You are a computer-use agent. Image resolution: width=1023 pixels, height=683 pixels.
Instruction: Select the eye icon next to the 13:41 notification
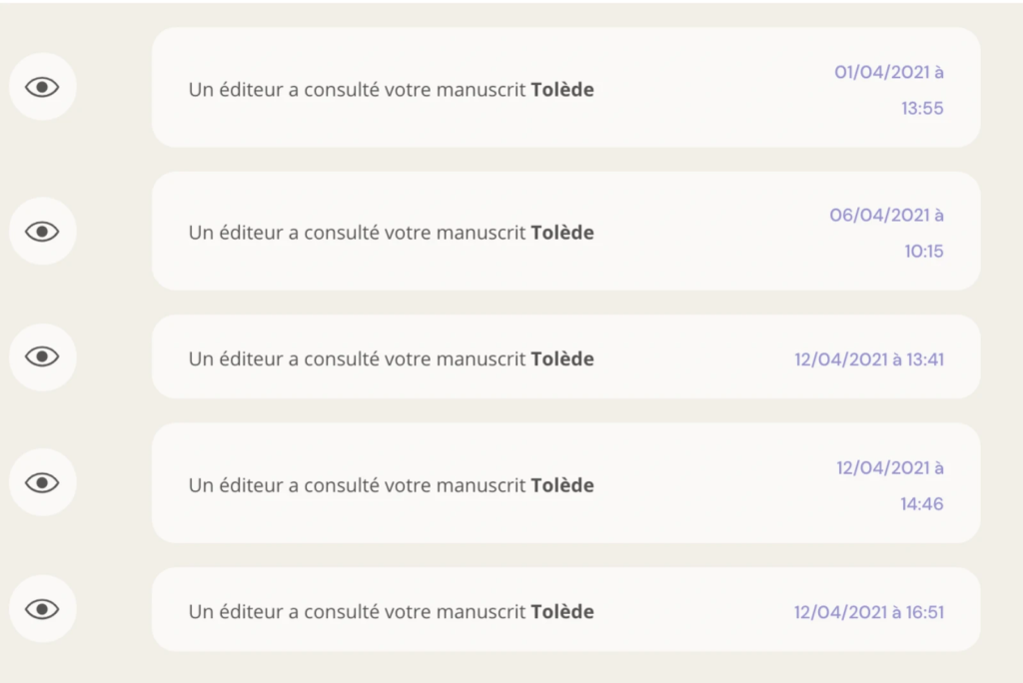(42, 356)
